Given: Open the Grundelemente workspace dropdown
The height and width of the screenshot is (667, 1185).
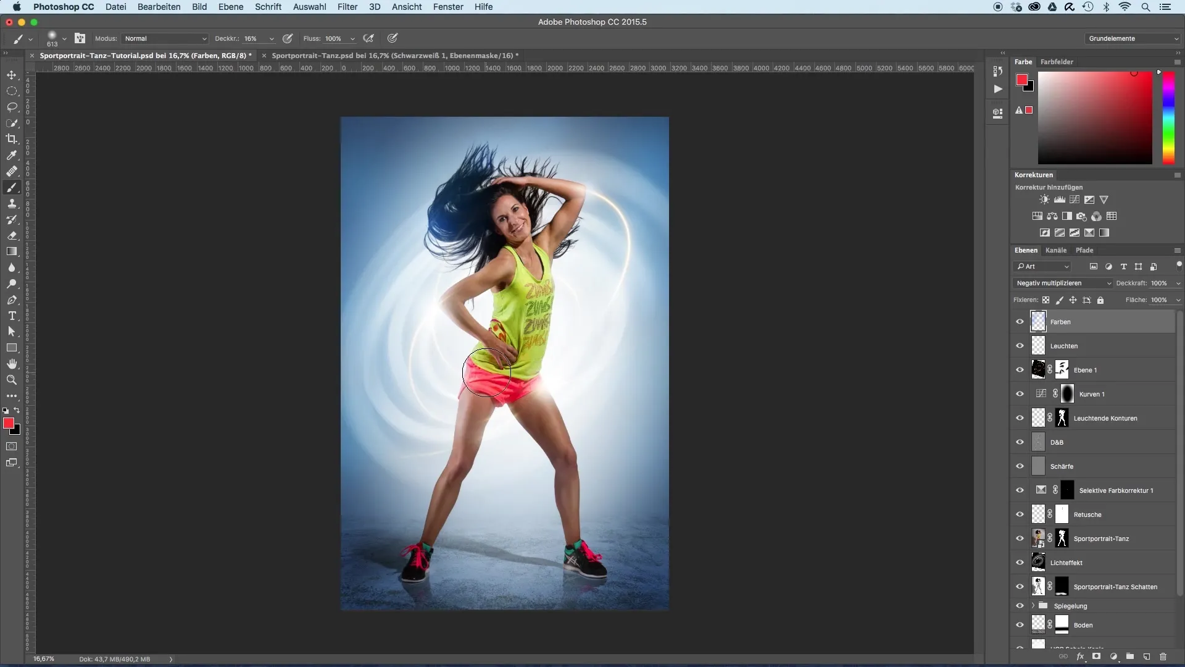Looking at the screenshot, I should (1133, 38).
